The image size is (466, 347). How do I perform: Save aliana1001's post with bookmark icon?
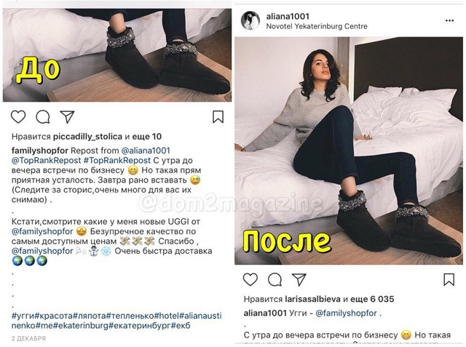449,279
